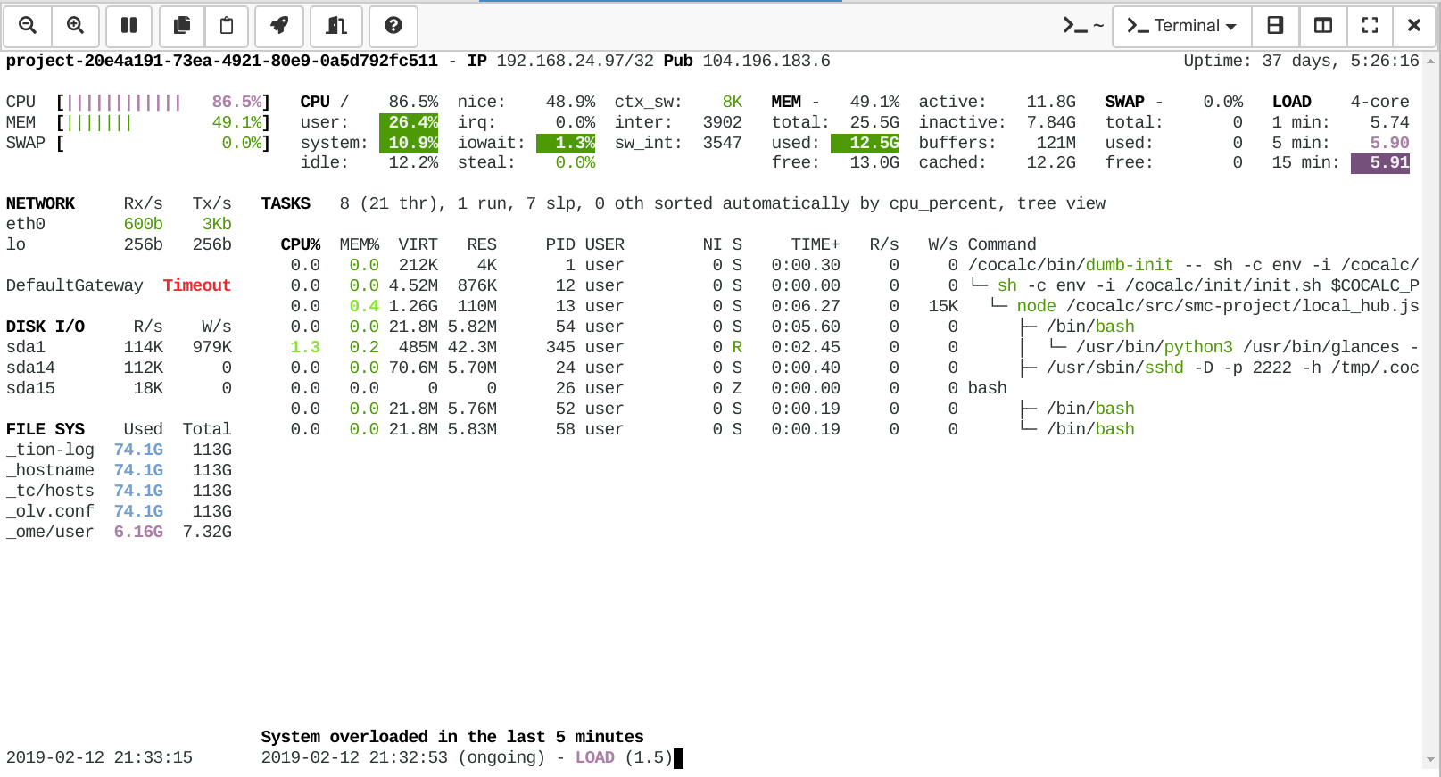This screenshot has height=777, width=1441.
Task: Click the copy icon in toolbar
Action: (x=182, y=26)
